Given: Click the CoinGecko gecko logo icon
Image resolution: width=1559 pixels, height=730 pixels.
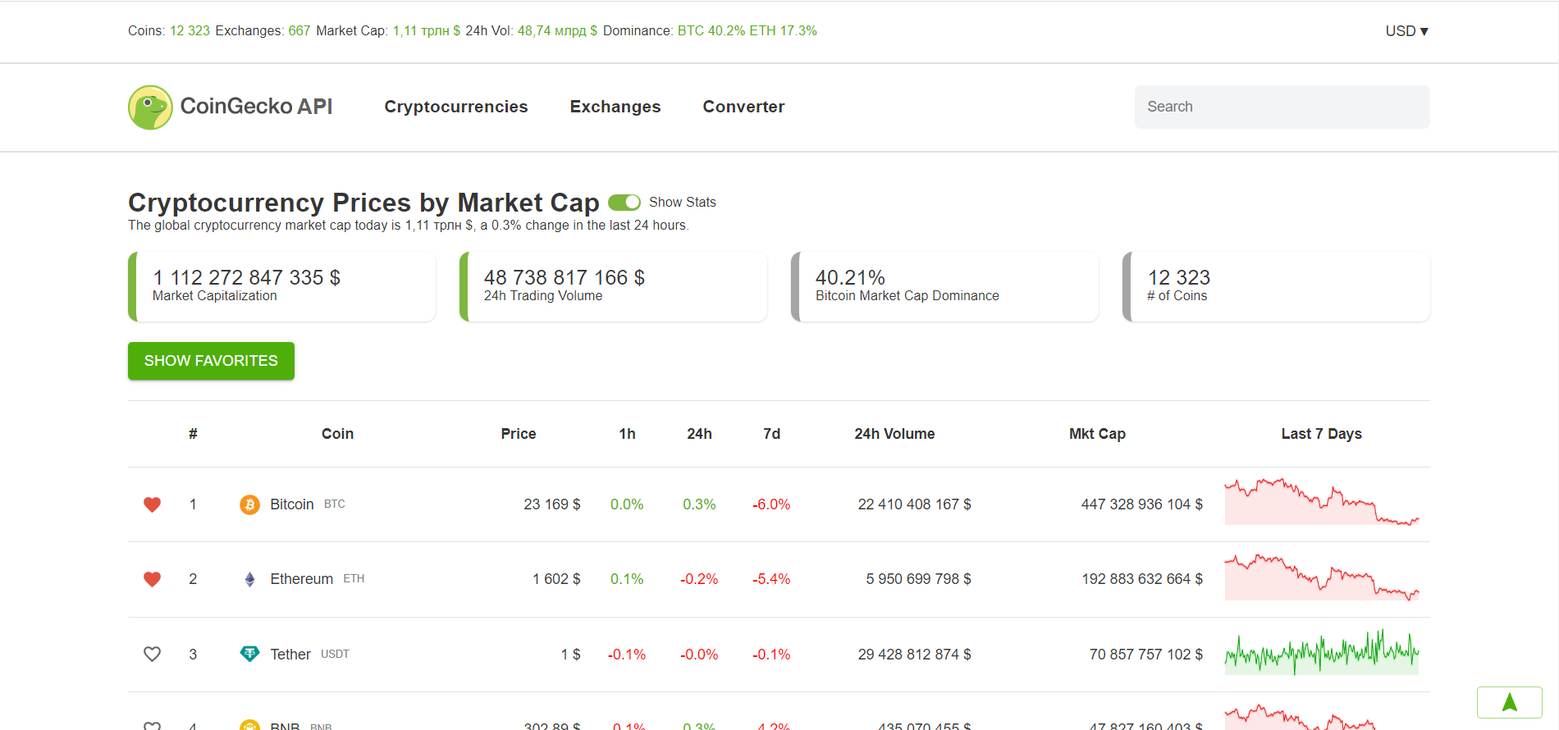Looking at the screenshot, I should 150,107.
